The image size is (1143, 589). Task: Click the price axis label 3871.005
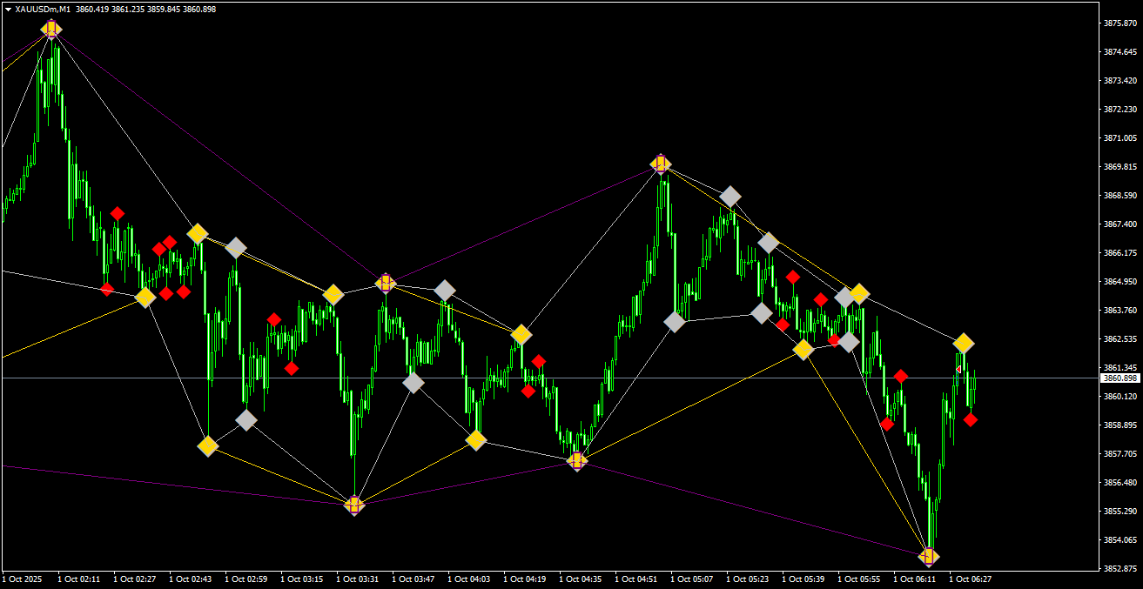(1120, 137)
